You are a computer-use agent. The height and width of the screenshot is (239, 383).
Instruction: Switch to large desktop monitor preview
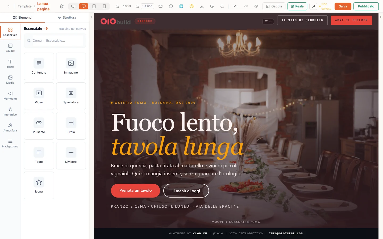(73, 6)
